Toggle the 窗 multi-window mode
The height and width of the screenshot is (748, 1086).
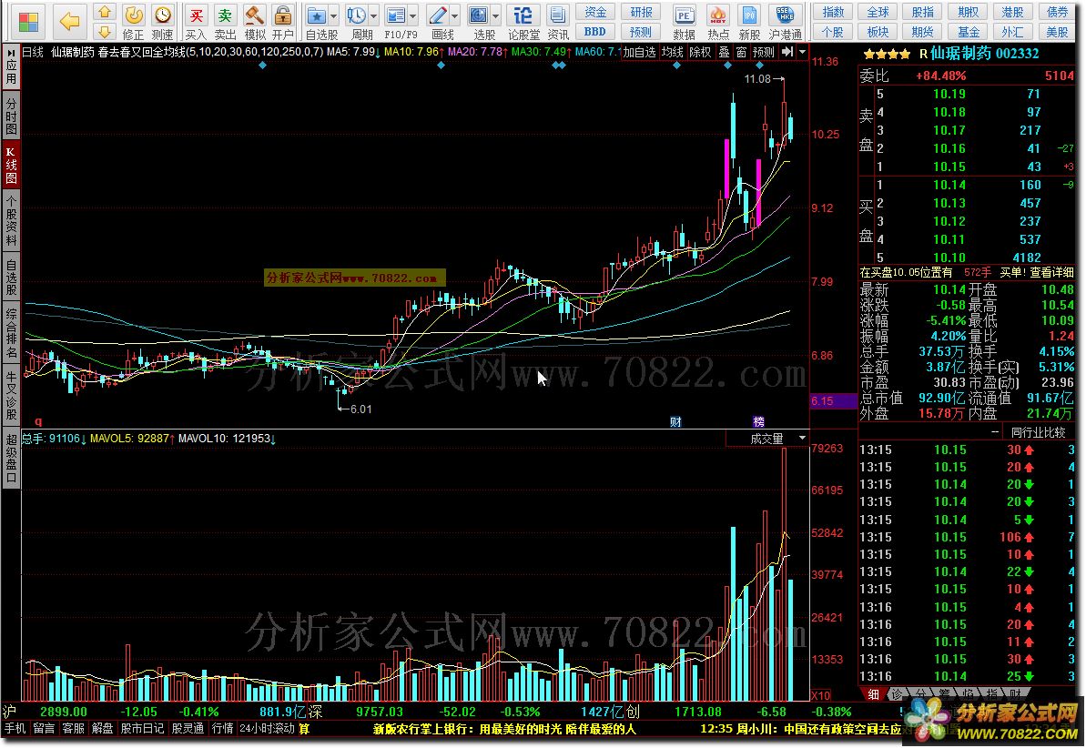[741, 52]
